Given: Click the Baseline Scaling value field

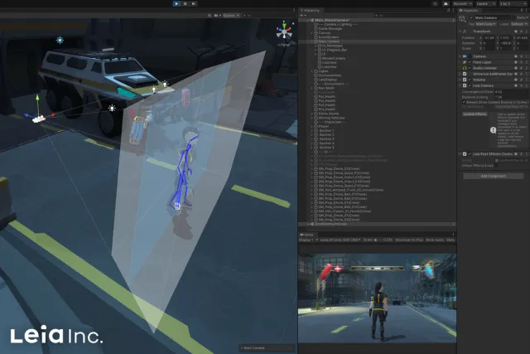Looking at the screenshot, I should tap(510, 97).
